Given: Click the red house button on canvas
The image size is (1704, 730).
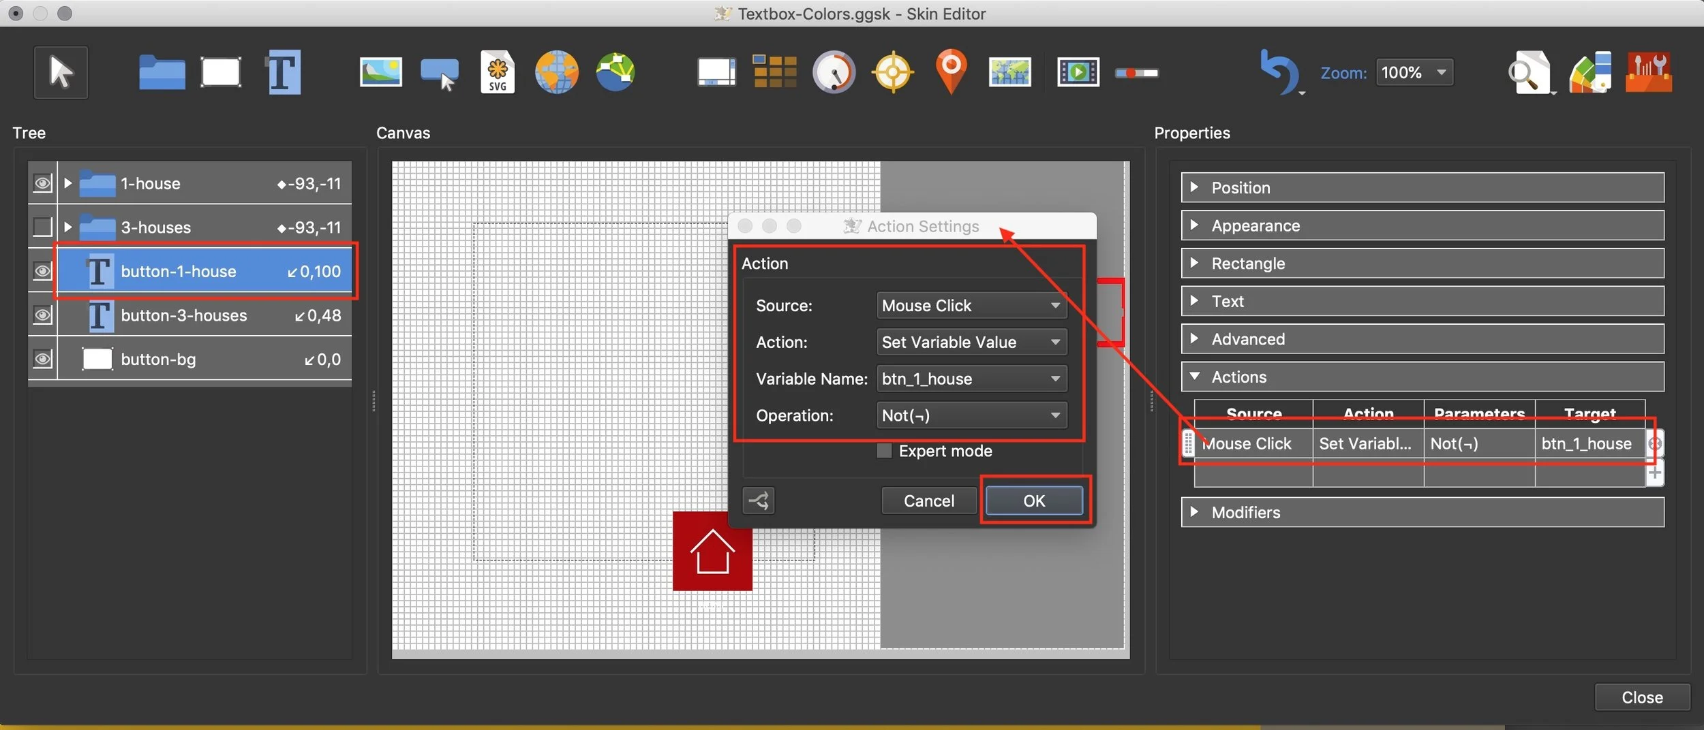Looking at the screenshot, I should point(712,551).
